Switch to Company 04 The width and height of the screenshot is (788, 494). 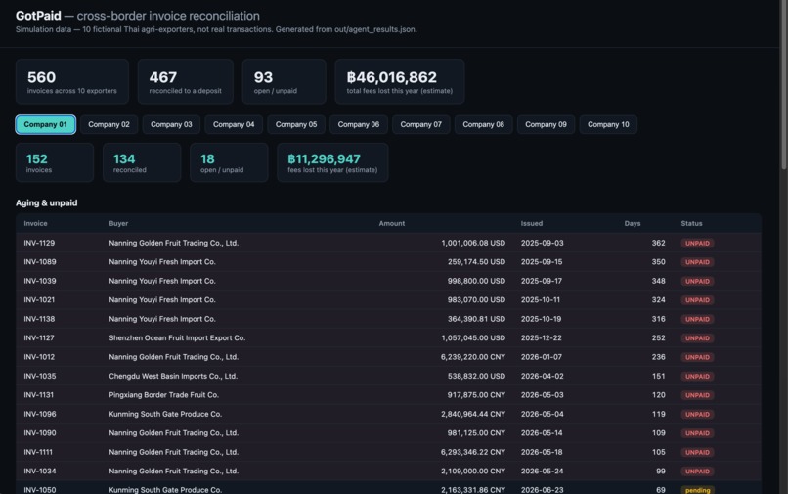click(x=234, y=125)
